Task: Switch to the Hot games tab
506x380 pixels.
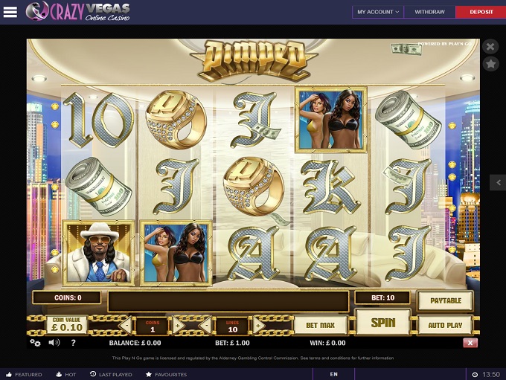Action: [65, 374]
